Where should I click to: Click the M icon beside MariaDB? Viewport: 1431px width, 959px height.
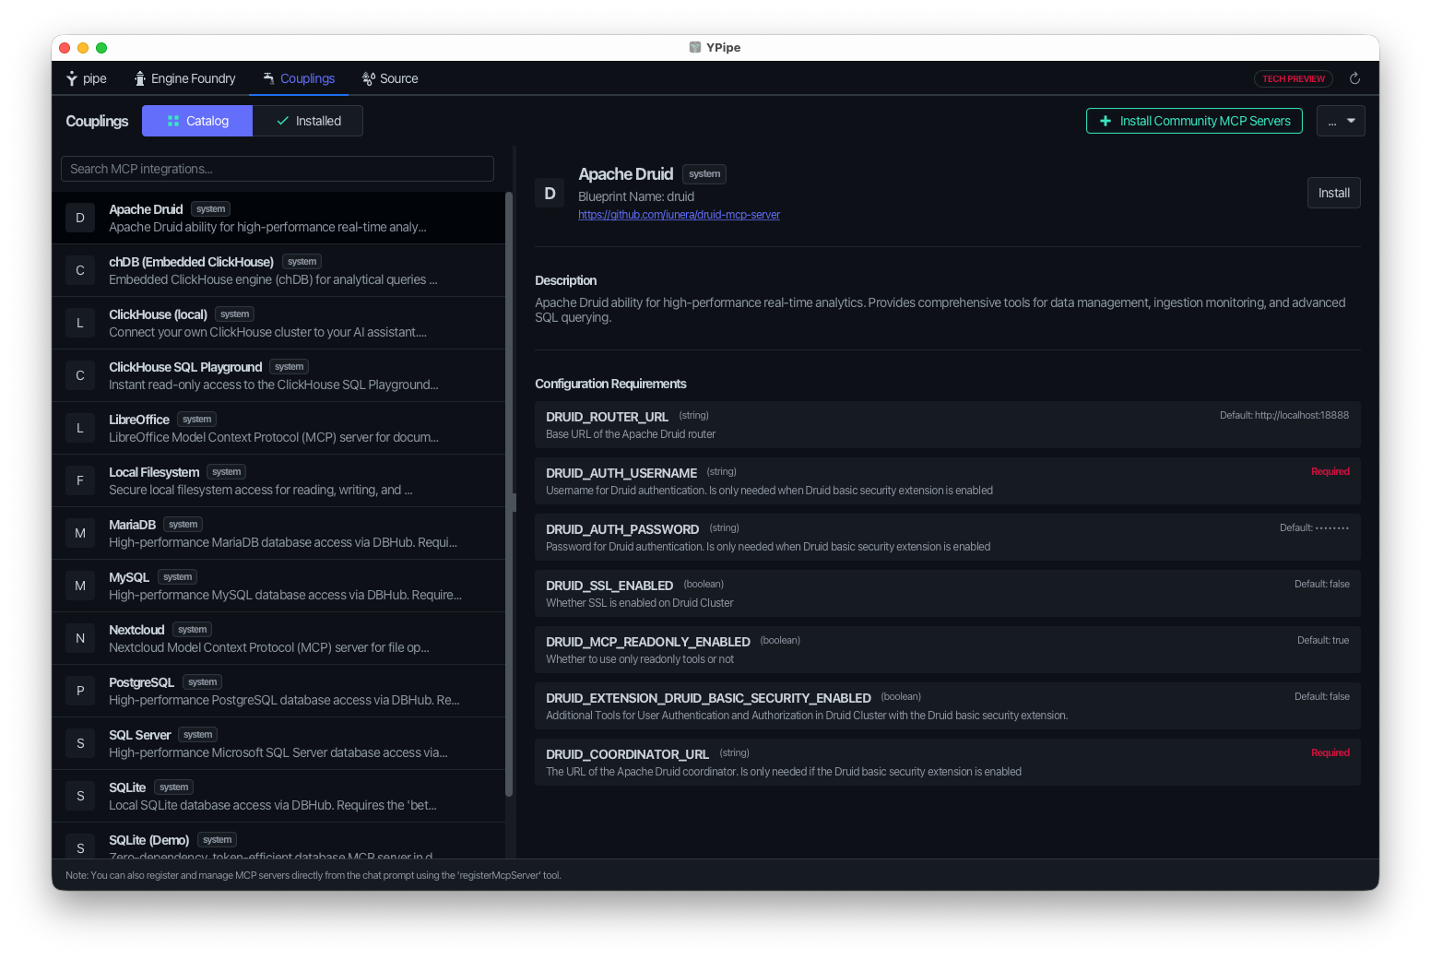coord(80,533)
